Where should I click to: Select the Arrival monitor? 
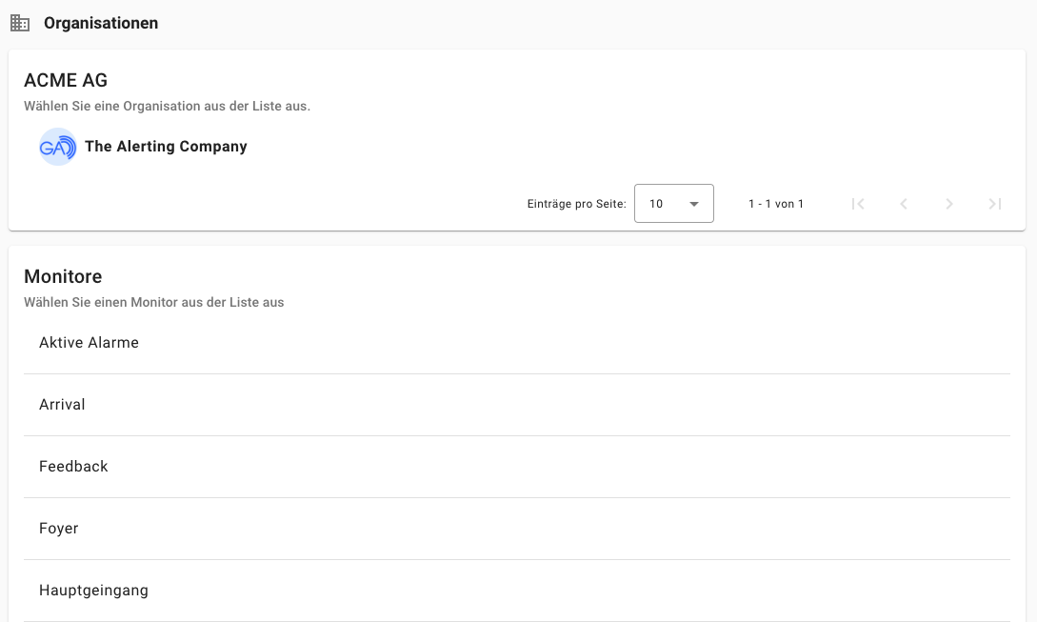62,404
